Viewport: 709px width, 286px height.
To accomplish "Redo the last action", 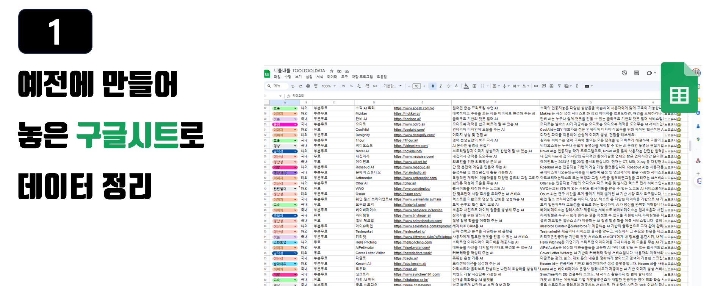I will (301, 86).
